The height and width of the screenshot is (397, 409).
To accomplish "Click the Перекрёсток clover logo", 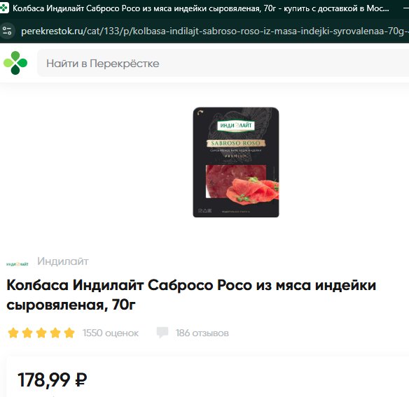I will click(x=15, y=63).
